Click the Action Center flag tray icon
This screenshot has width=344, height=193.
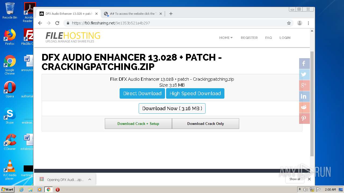point(318,190)
